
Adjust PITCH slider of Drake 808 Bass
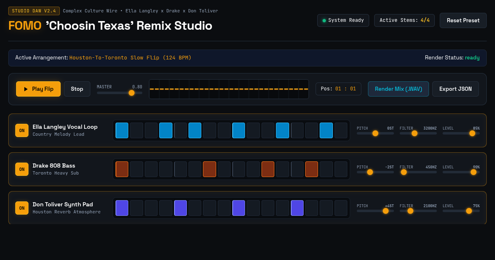375,172
